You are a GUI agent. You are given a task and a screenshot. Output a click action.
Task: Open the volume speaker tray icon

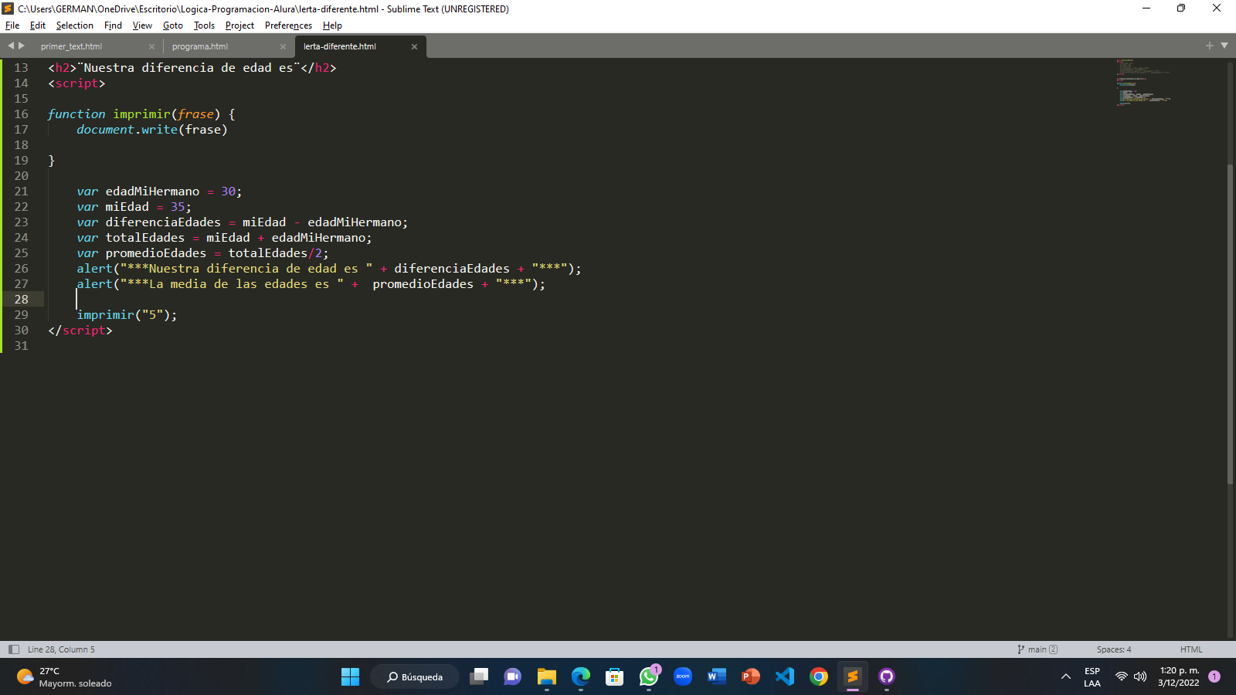[1140, 677]
